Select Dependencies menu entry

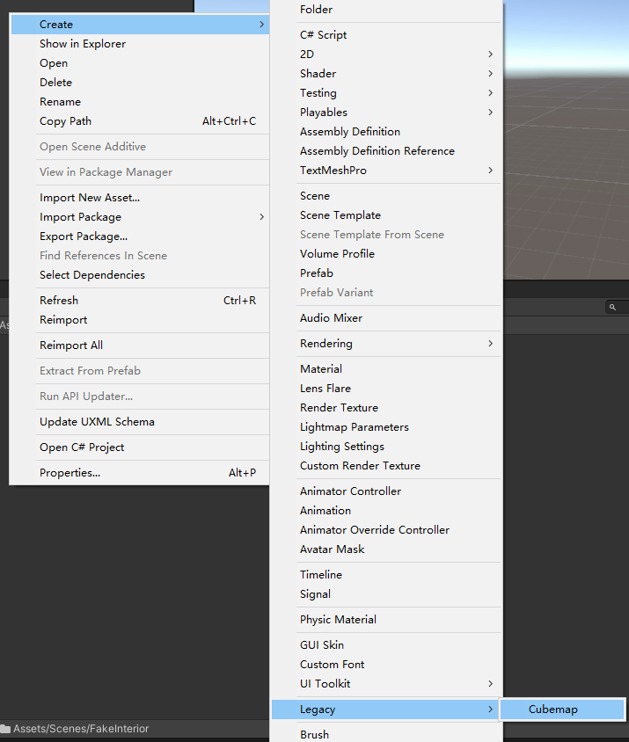(140, 275)
